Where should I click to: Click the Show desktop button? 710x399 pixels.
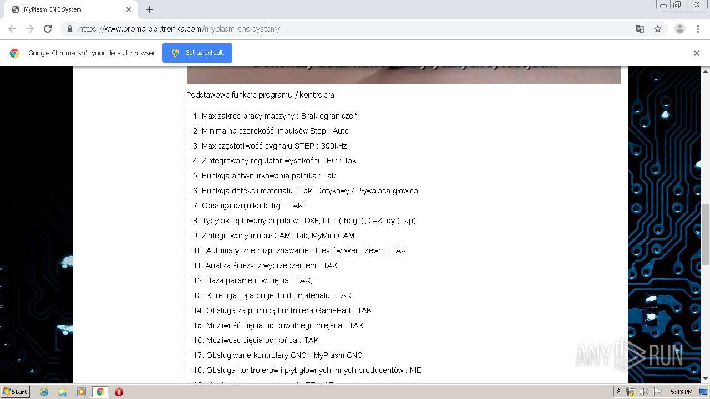point(703,392)
